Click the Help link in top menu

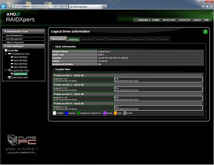206,20
